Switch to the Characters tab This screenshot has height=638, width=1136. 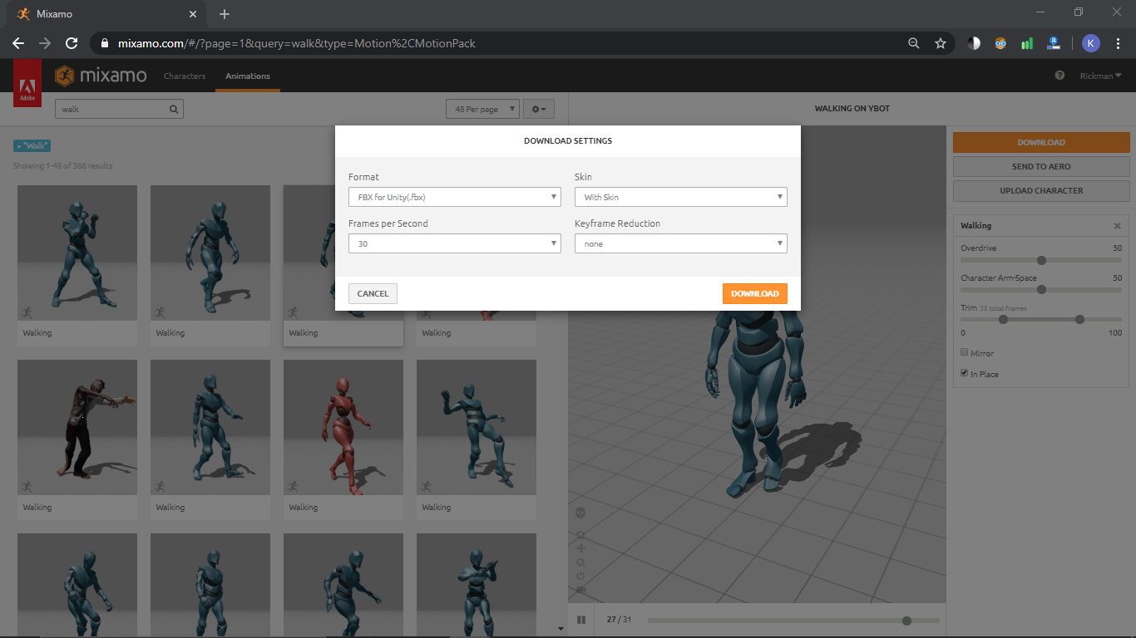[185, 76]
